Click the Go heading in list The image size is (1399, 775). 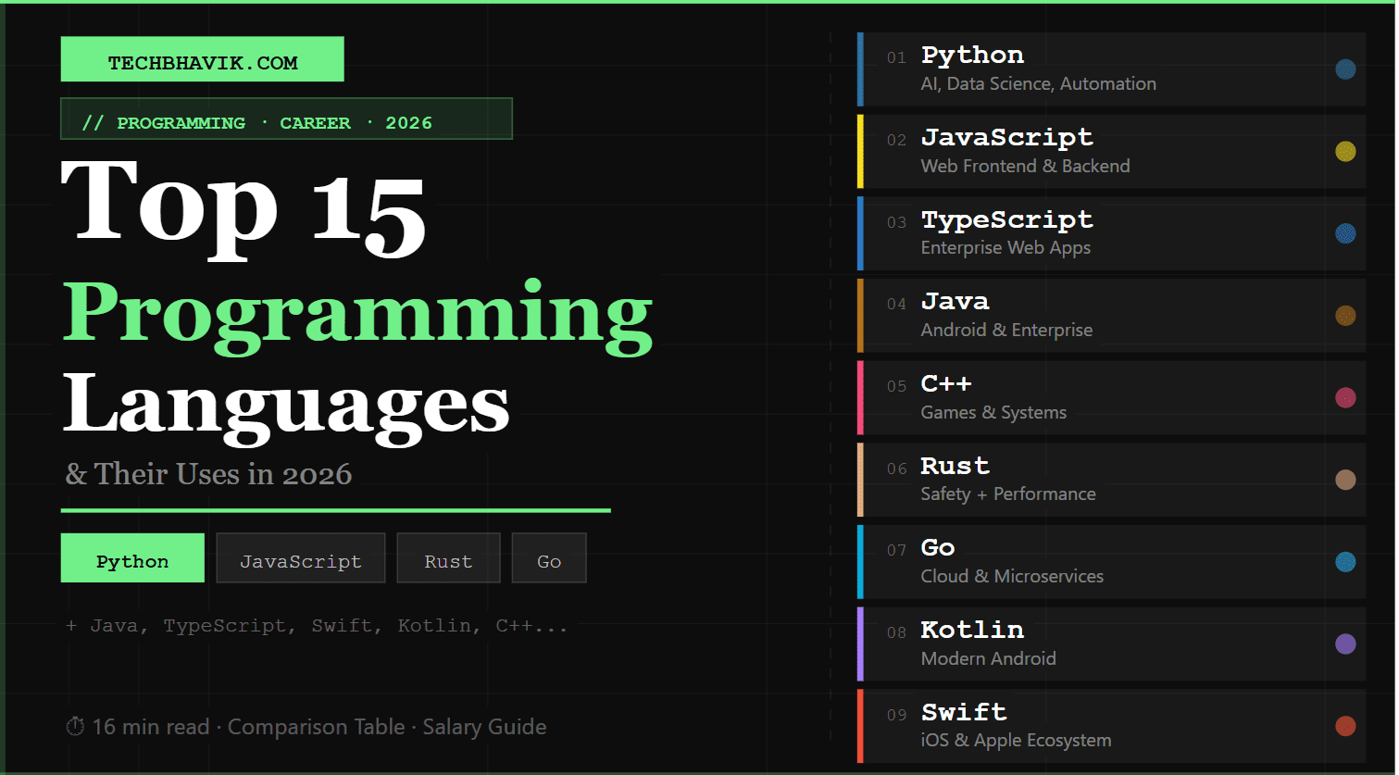coord(938,547)
